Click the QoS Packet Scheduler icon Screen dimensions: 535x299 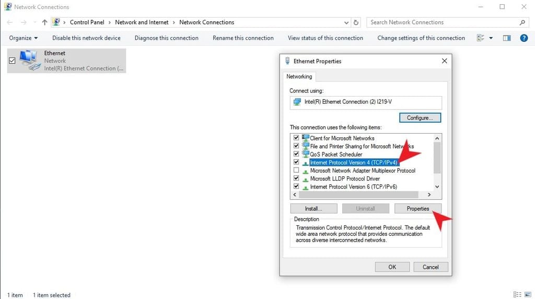pos(305,154)
